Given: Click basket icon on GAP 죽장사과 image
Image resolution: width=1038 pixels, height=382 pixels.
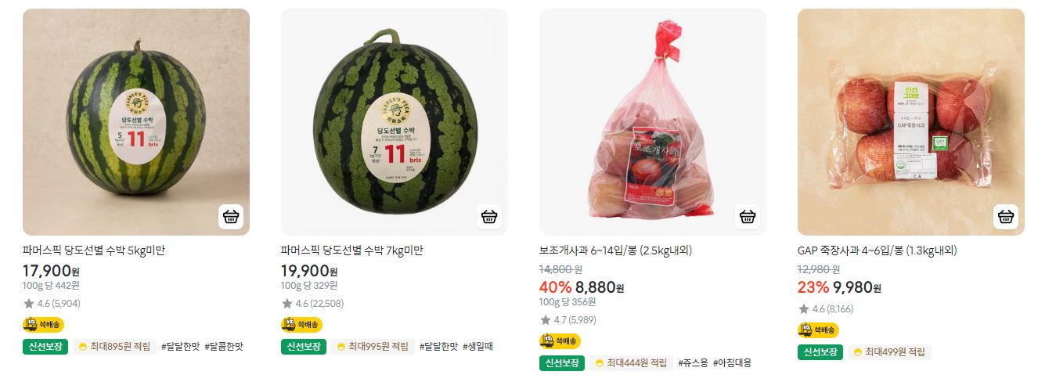Looking at the screenshot, I should tap(1005, 217).
